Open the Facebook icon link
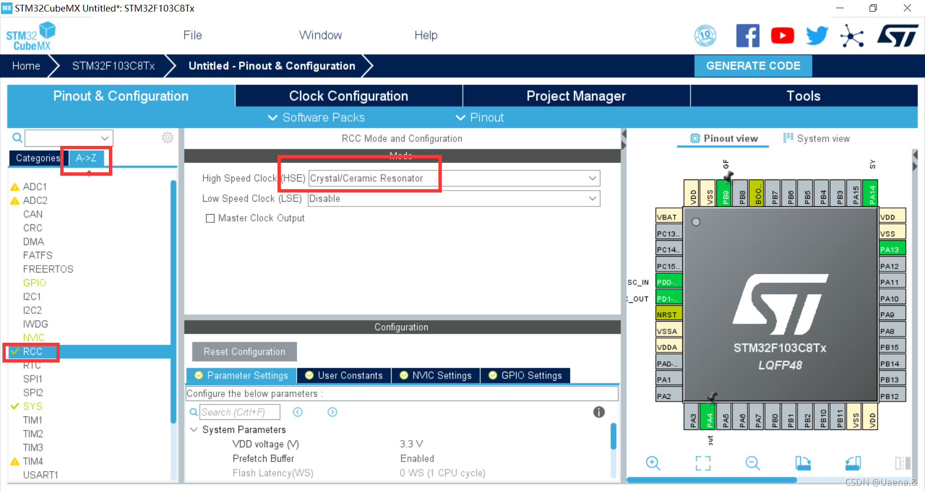The height and width of the screenshot is (491, 925). pyautogui.click(x=748, y=36)
